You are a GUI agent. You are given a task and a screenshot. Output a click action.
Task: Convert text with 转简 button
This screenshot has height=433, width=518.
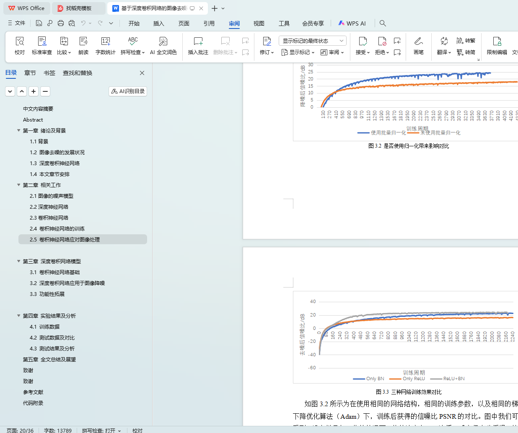[466, 52]
